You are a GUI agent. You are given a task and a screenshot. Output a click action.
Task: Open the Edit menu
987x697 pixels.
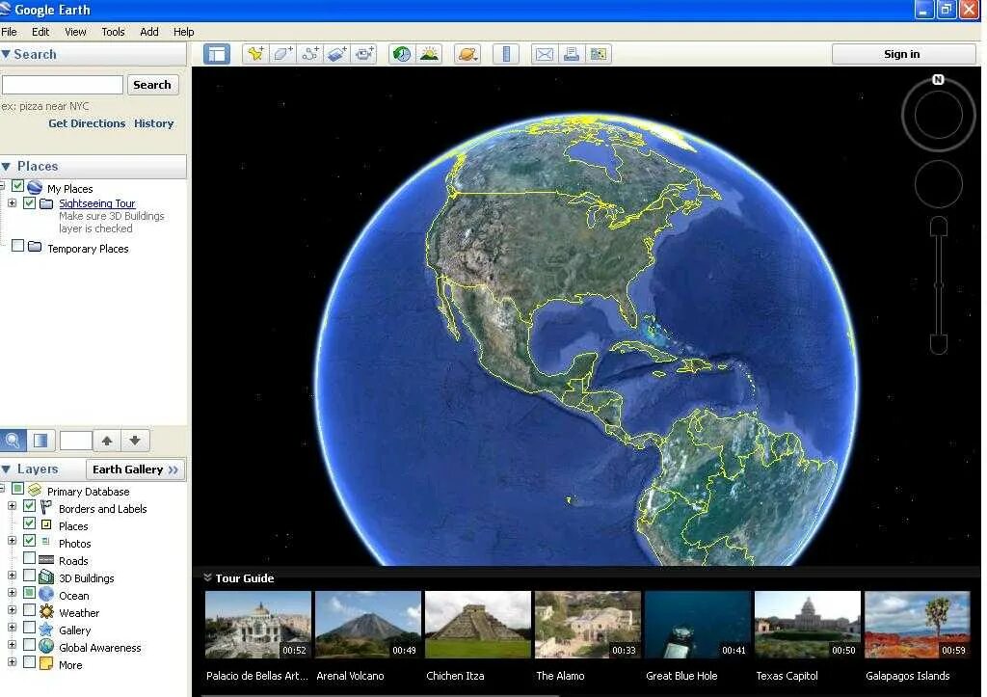pyautogui.click(x=40, y=32)
